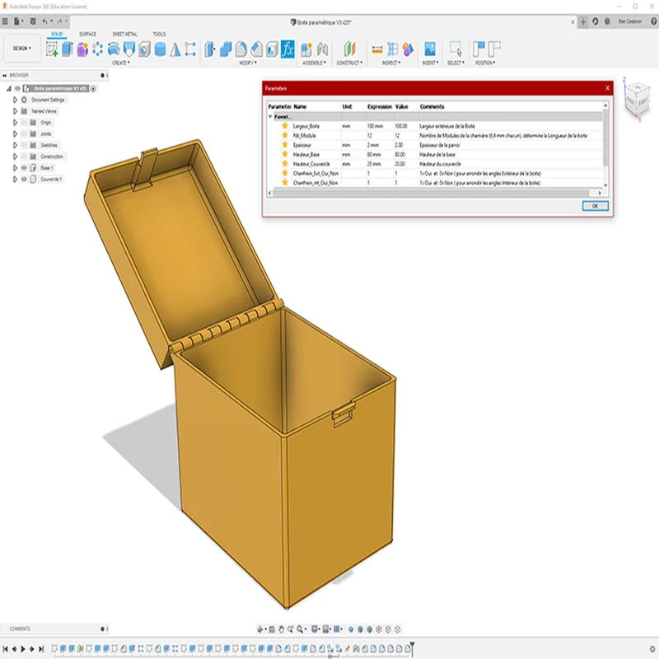The image size is (659, 659).
Task: Expand the Sketches folder in browser
Action: tap(15, 145)
